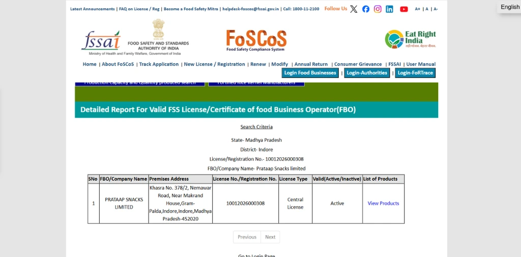
Task: Select license number 10012026000308 cell
Action: [246, 203]
